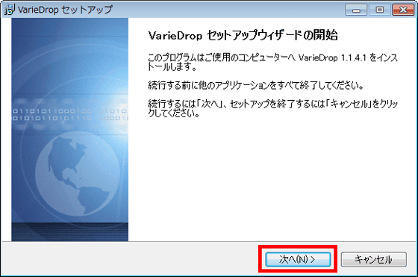Click the VarieDrop setup icon in title bar
The height and width of the screenshot is (277, 418).
9,10
